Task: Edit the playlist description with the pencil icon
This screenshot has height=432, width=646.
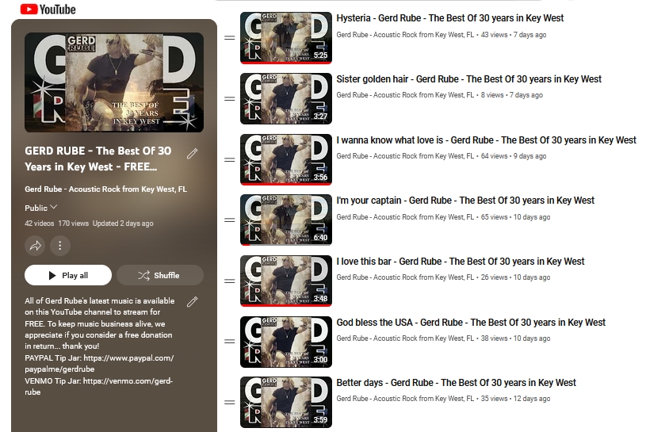Action: tap(192, 302)
